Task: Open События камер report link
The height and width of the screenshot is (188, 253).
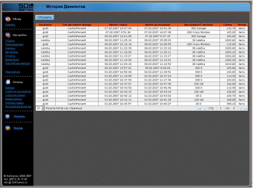Action: pos(15,95)
